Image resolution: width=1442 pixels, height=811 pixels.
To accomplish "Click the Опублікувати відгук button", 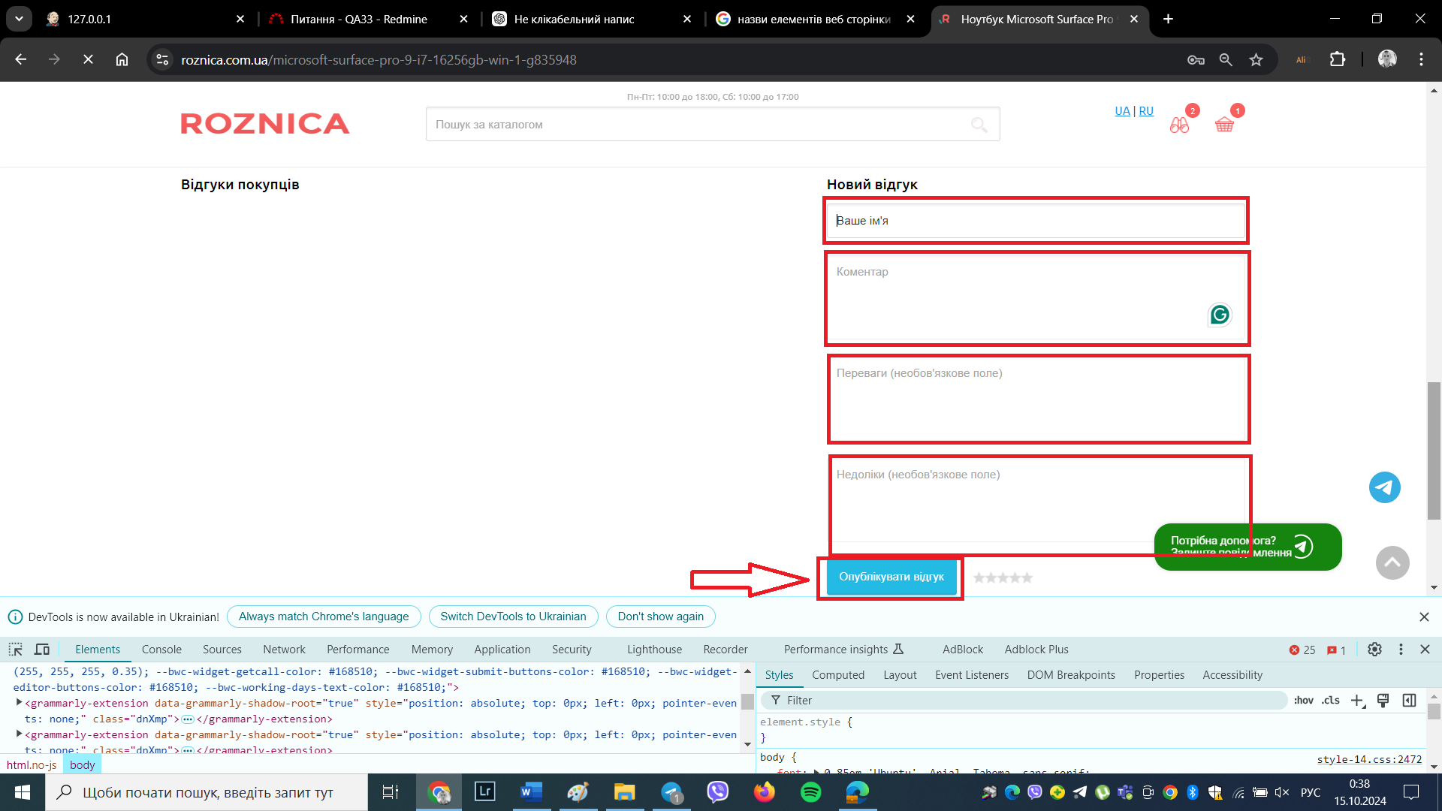I will coord(891,577).
